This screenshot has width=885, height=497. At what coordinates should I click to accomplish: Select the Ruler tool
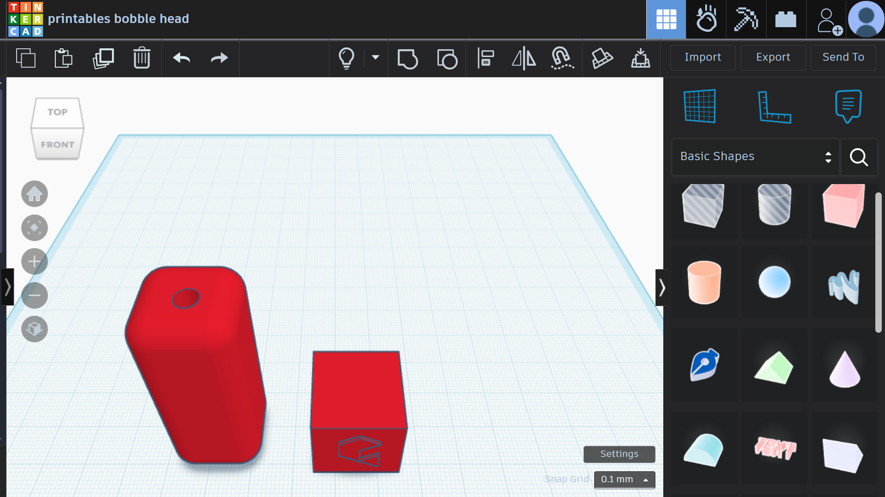pos(774,107)
